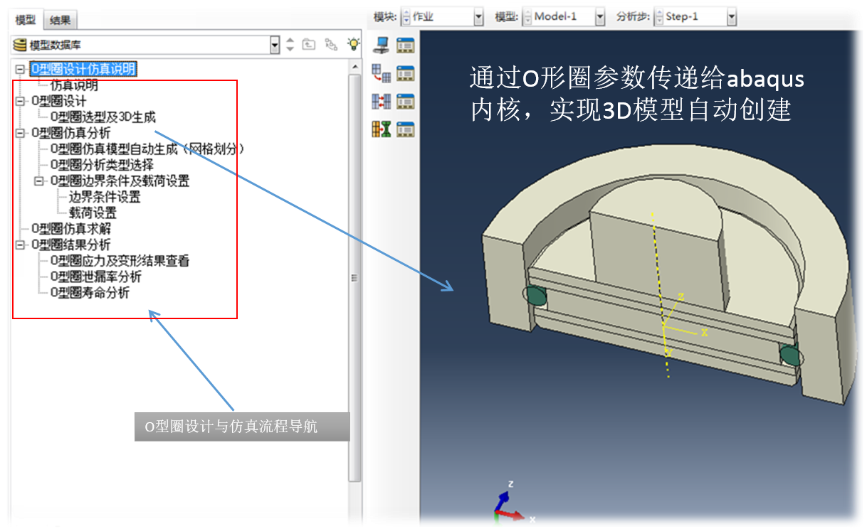This screenshot has width=867, height=531.
Task: Switch to the 模型 tab
Action: coord(26,21)
